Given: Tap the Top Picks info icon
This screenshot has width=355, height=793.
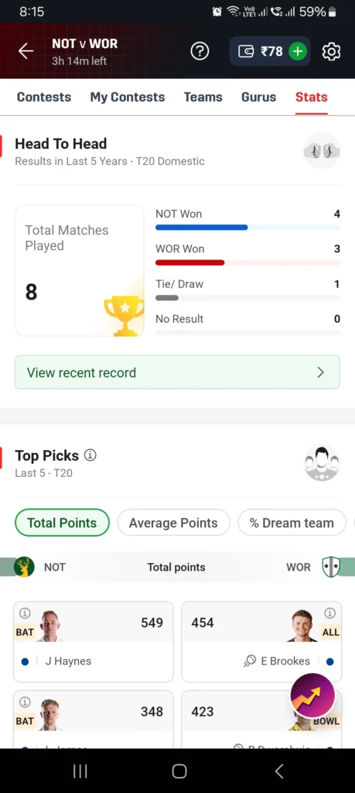Looking at the screenshot, I should [x=90, y=455].
